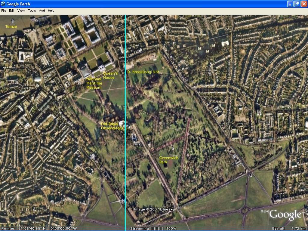
Task: Click the pointer longitude readout
Action: pyautogui.click(x=64, y=229)
